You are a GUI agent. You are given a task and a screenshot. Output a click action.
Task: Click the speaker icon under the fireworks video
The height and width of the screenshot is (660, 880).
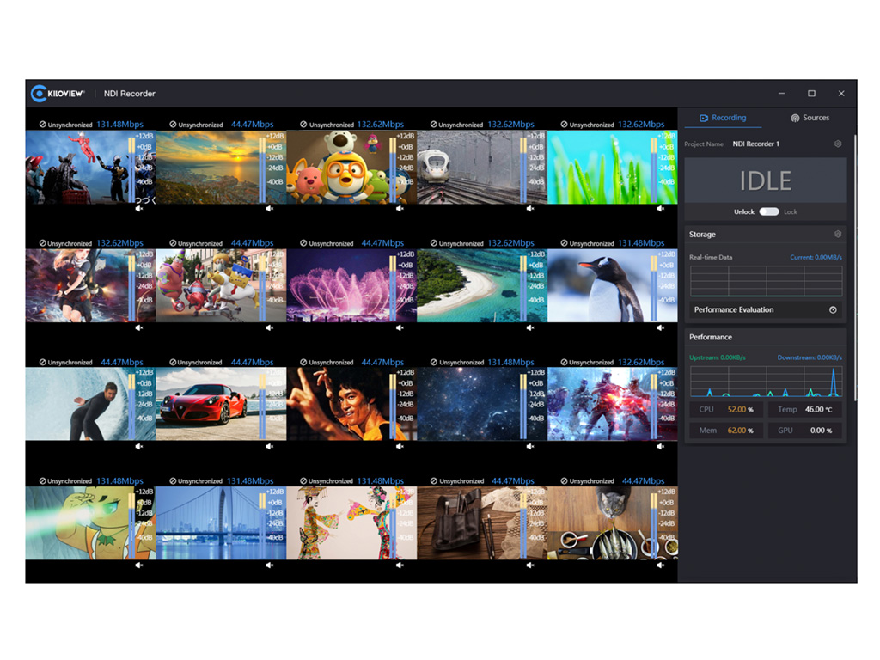pos(399,327)
